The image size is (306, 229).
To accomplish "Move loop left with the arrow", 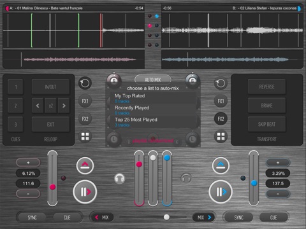I will 38,106.
